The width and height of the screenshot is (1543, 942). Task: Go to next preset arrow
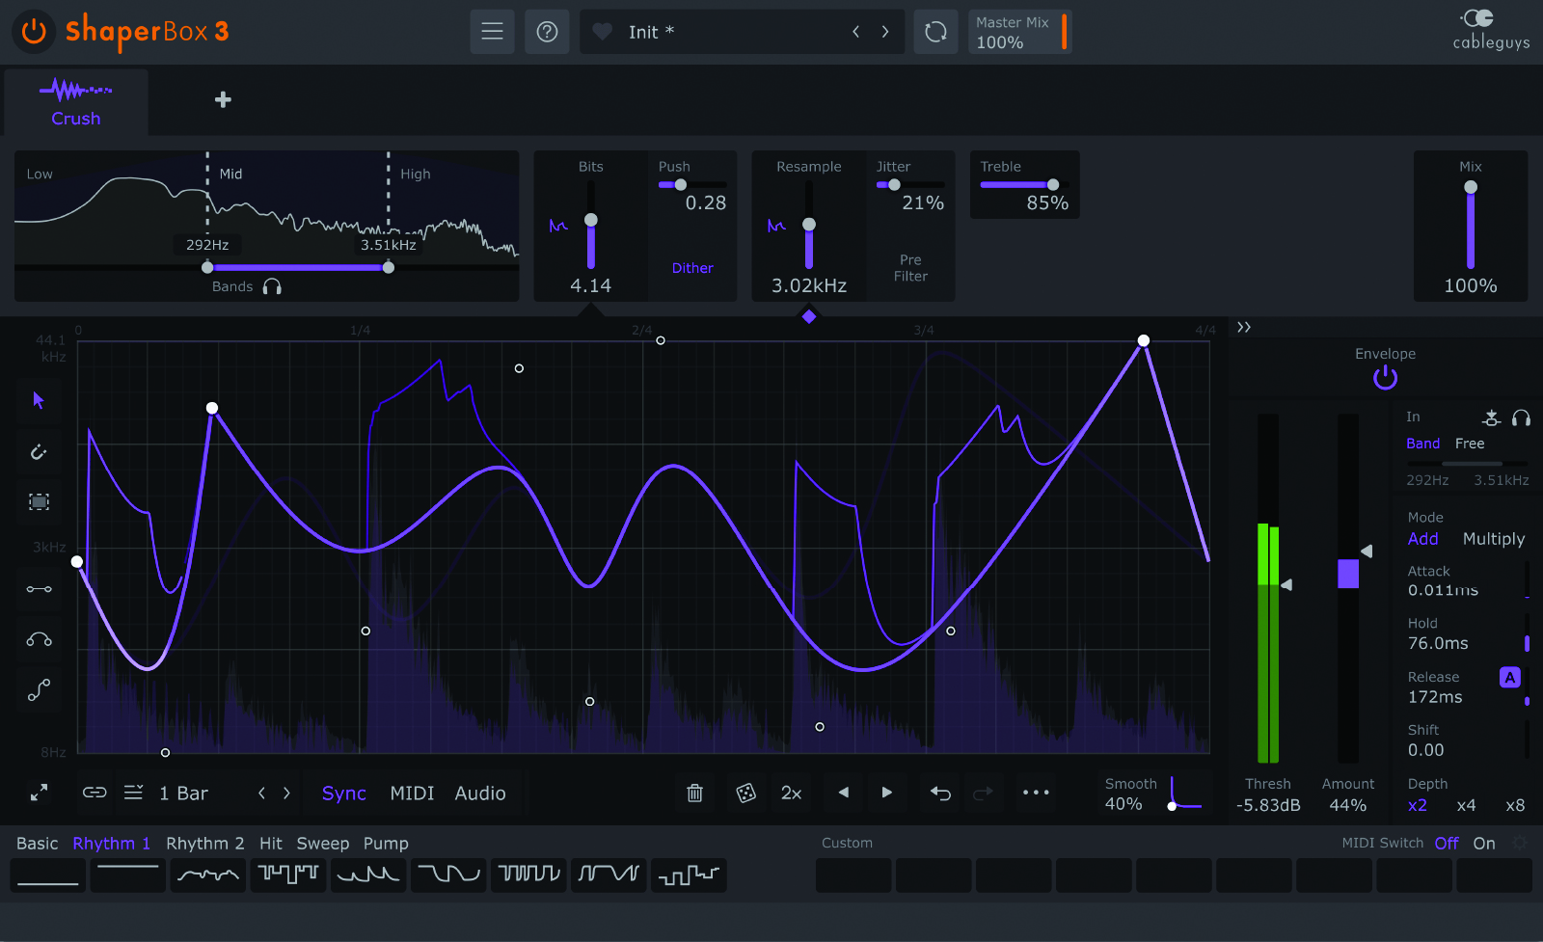(885, 32)
